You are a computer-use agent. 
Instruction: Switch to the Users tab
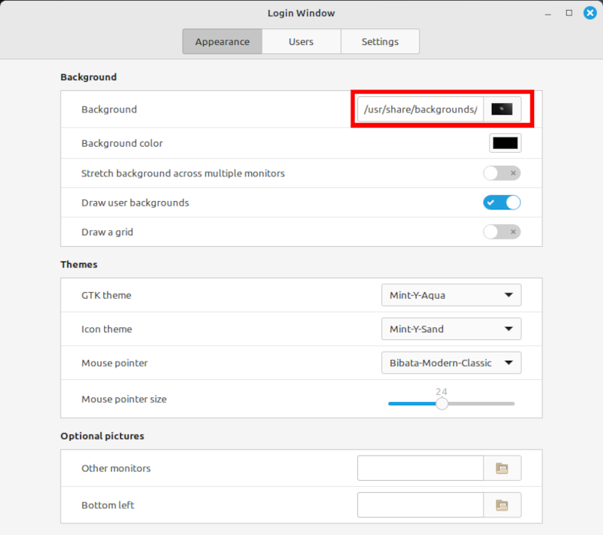[301, 41]
